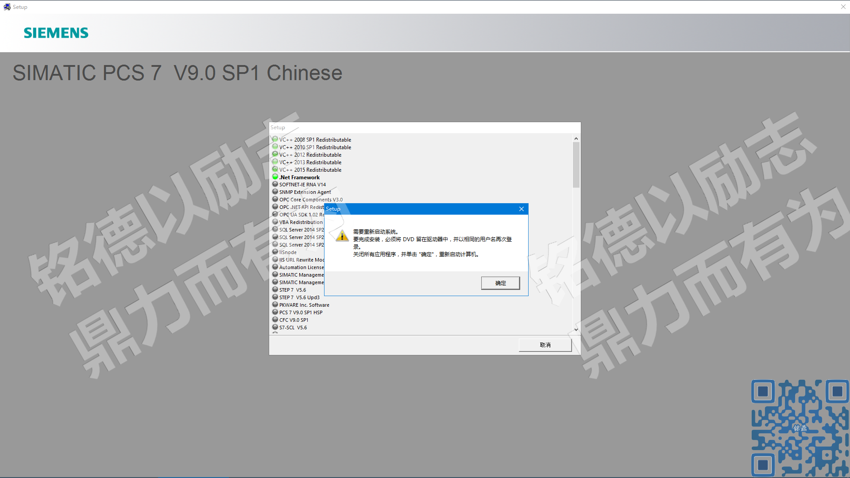Click status icon next to STEP 7 V5.6
Screen dimensions: 850x478
[275, 290]
